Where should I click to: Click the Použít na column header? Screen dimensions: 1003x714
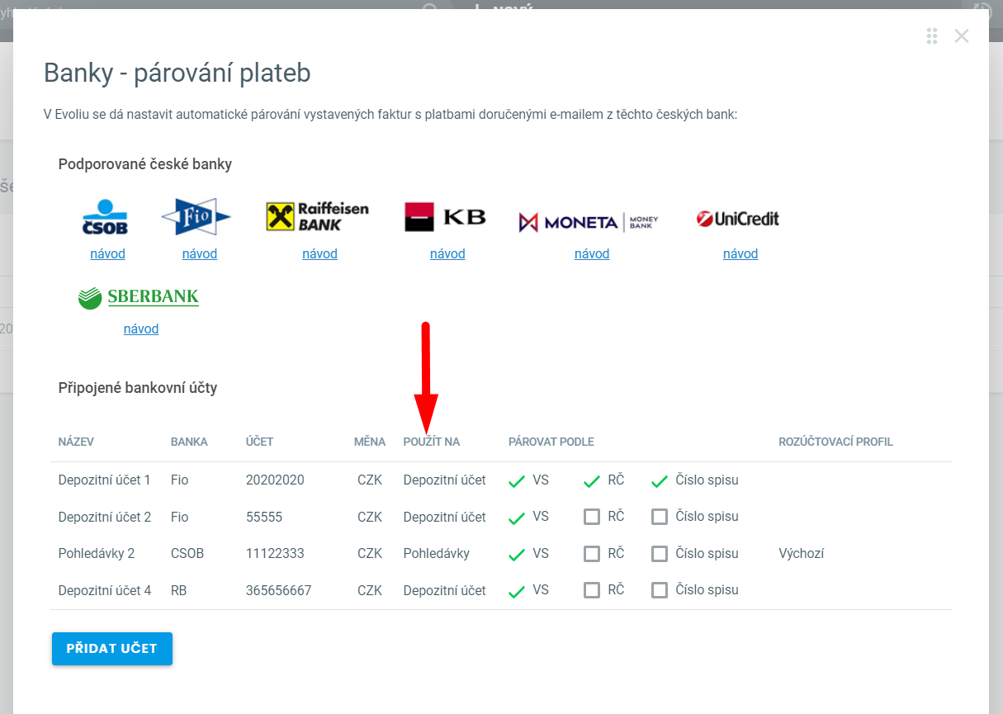pyautogui.click(x=431, y=442)
